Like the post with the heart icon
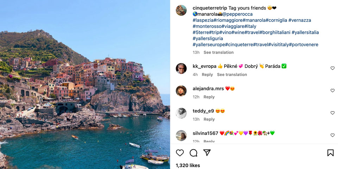This screenshot has height=169, width=338. coord(180,153)
